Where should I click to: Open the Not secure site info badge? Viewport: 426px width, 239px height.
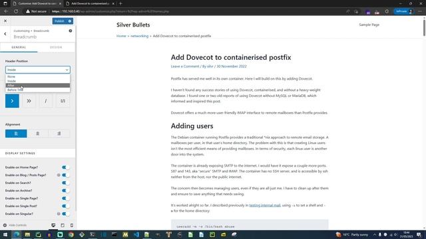tap(37, 11)
